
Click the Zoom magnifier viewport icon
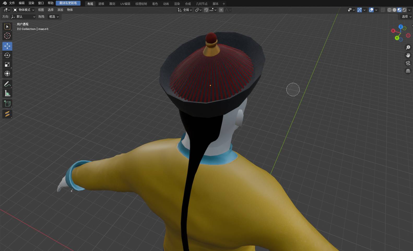(x=408, y=47)
